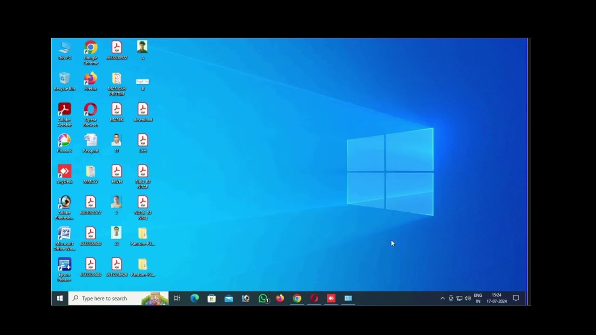Select the MANASH PROTIM folder
Screen dimensions: 596x335
tap(117, 84)
